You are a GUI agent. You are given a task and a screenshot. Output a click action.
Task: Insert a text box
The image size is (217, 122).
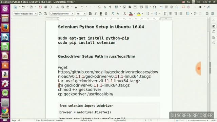pos(135,7)
